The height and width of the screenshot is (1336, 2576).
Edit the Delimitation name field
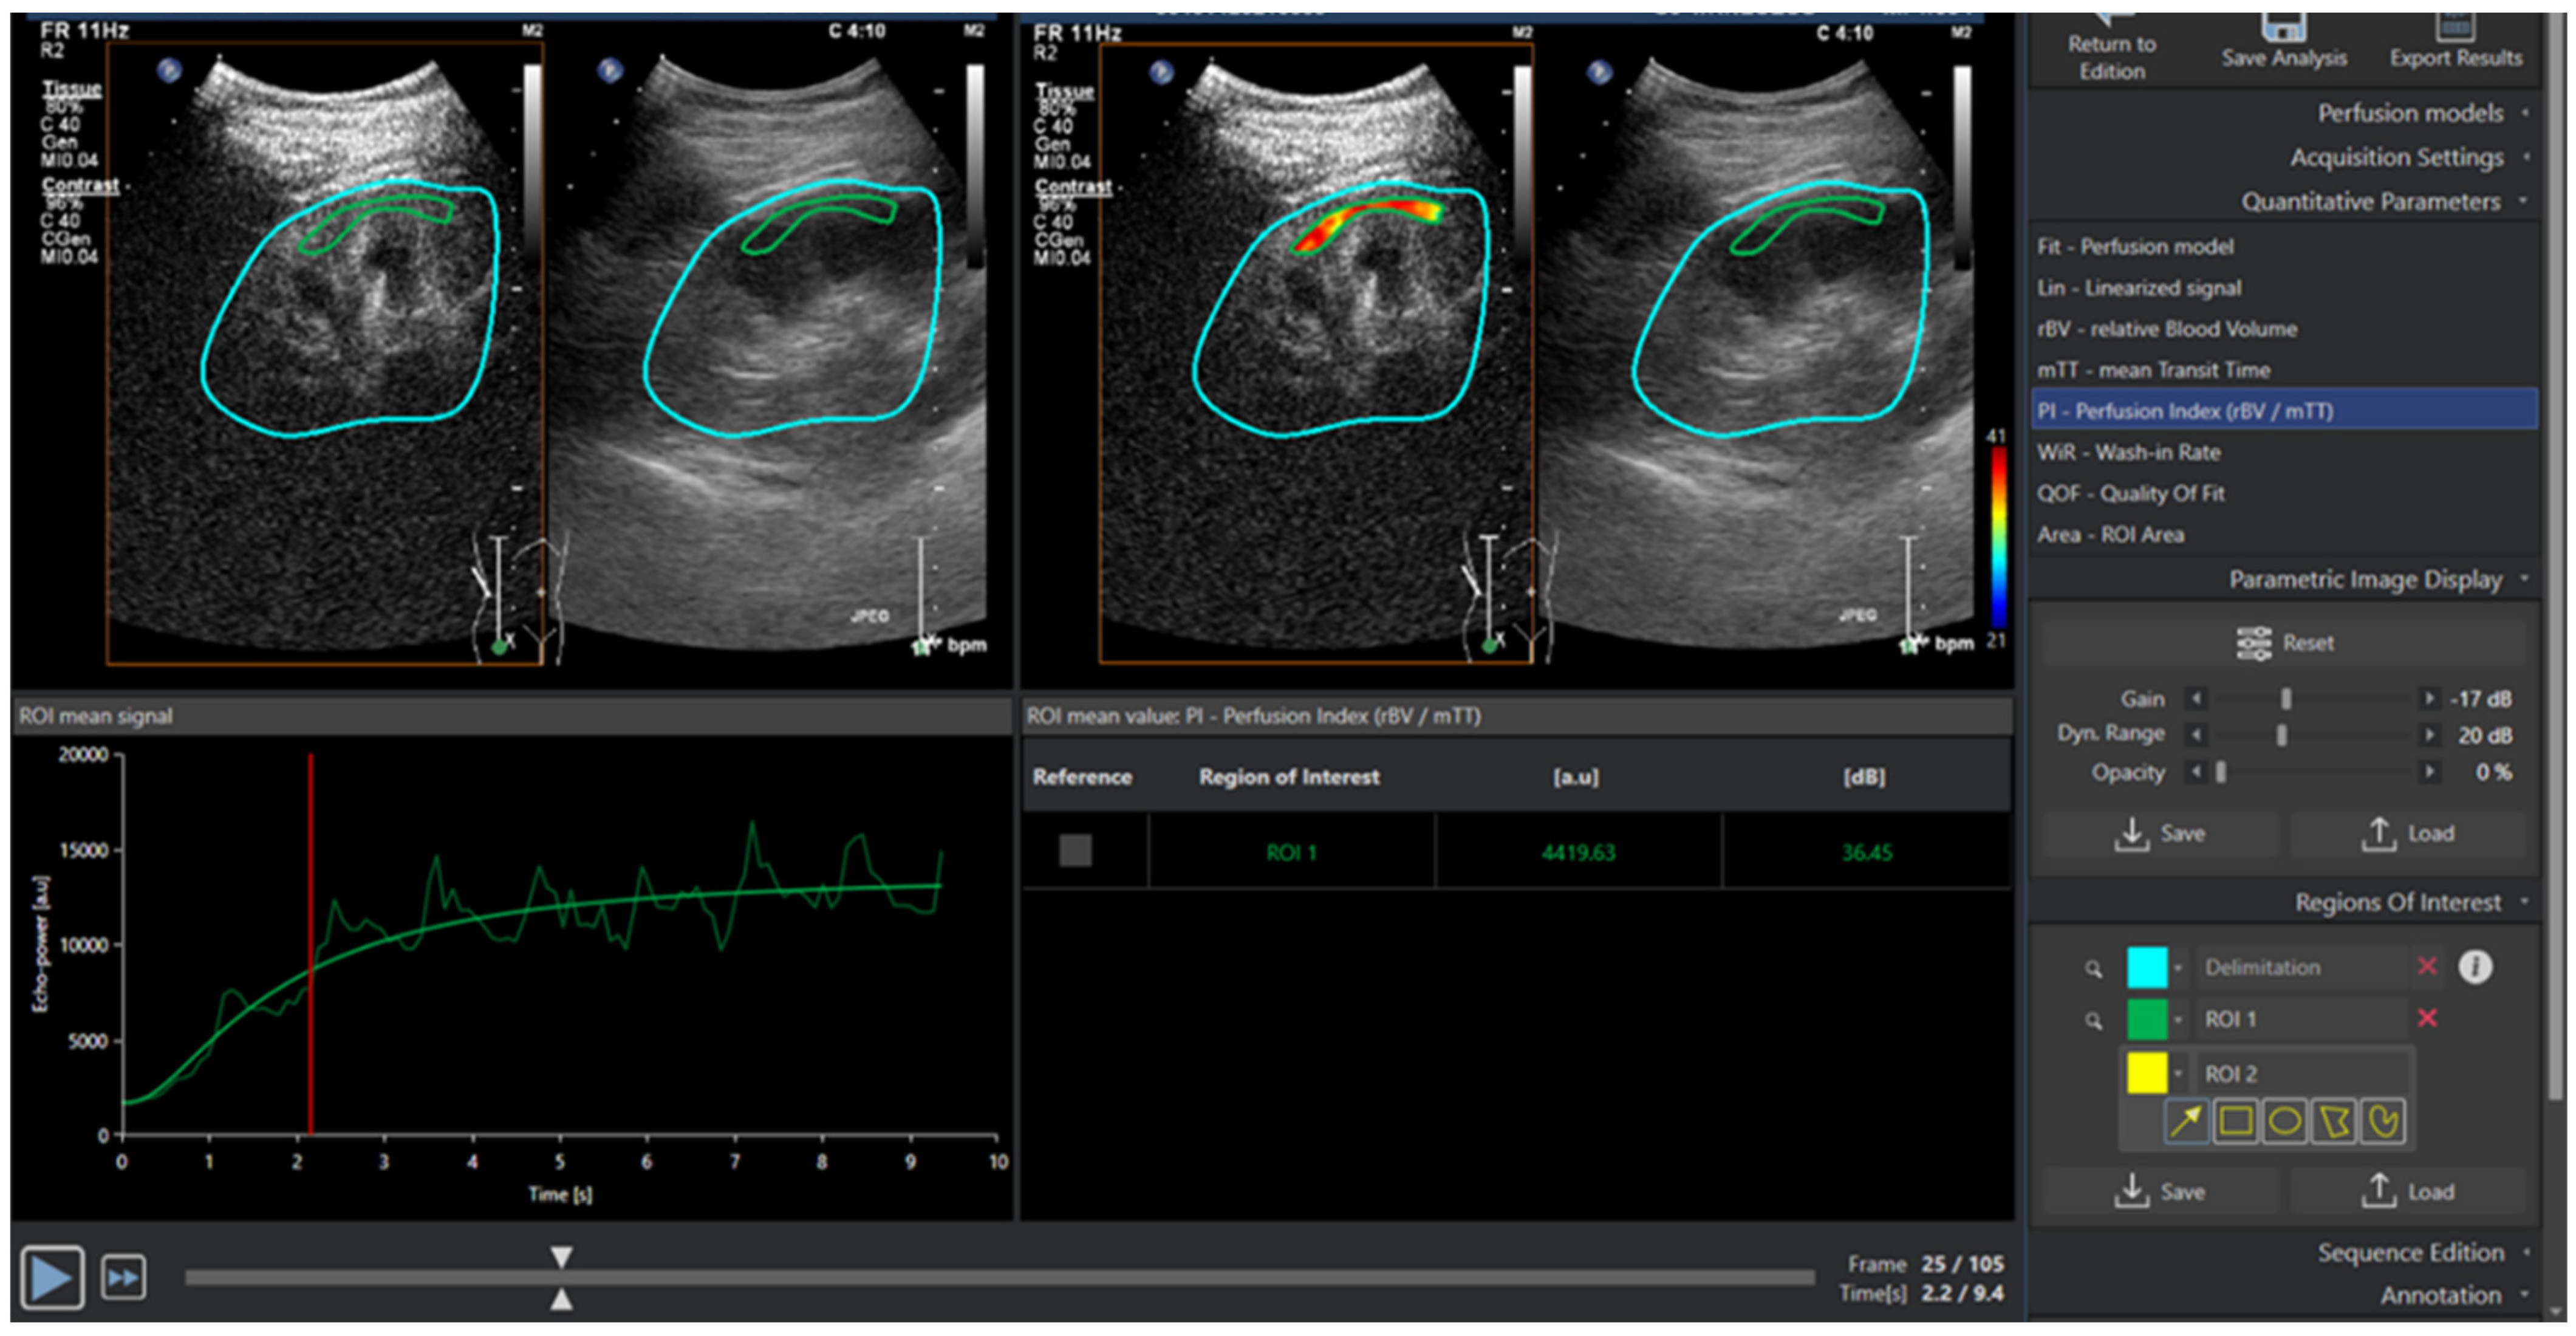click(x=2301, y=967)
